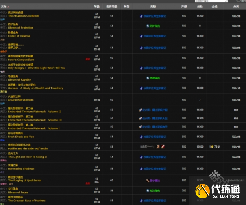Screen dimensions: 246x205
Task: Sort by the experience column header
Action: pyautogui.click(x=200, y=7)
